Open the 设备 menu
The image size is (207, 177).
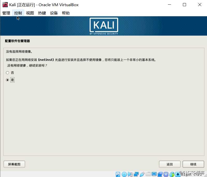point(54,13)
